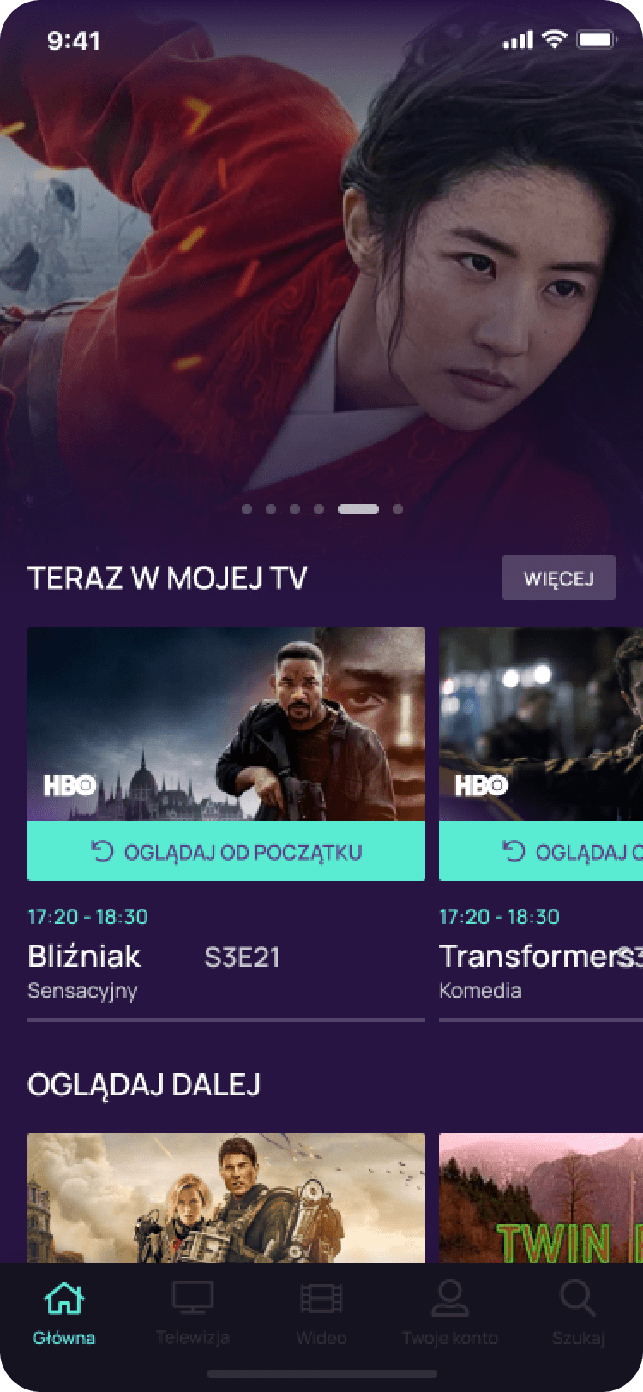Open the Telewizja TV icon
This screenshot has width=643, height=1392.
[x=192, y=1299]
